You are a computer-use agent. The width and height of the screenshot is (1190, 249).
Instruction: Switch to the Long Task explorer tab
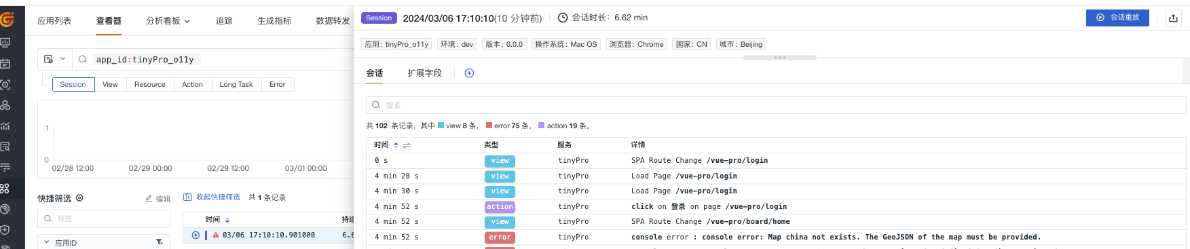pos(236,85)
